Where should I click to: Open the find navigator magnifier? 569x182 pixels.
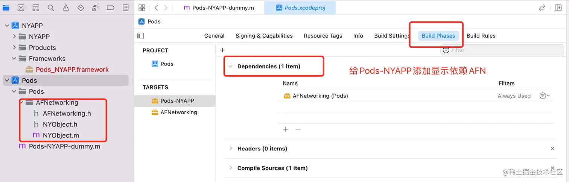click(51, 8)
